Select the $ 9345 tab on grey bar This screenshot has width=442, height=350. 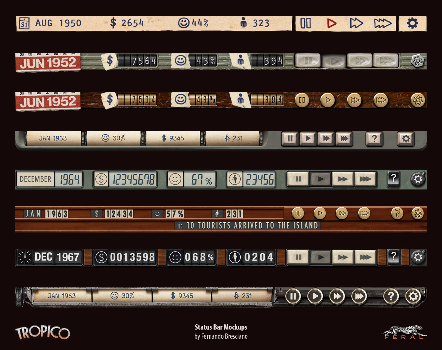pyautogui.click(x=173, y=138)
